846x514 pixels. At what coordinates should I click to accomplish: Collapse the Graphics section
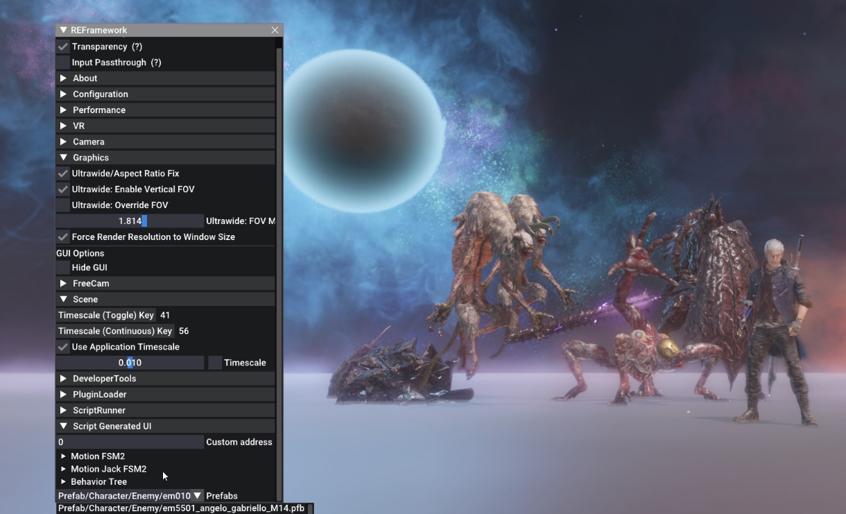click(x=166, y=158)
